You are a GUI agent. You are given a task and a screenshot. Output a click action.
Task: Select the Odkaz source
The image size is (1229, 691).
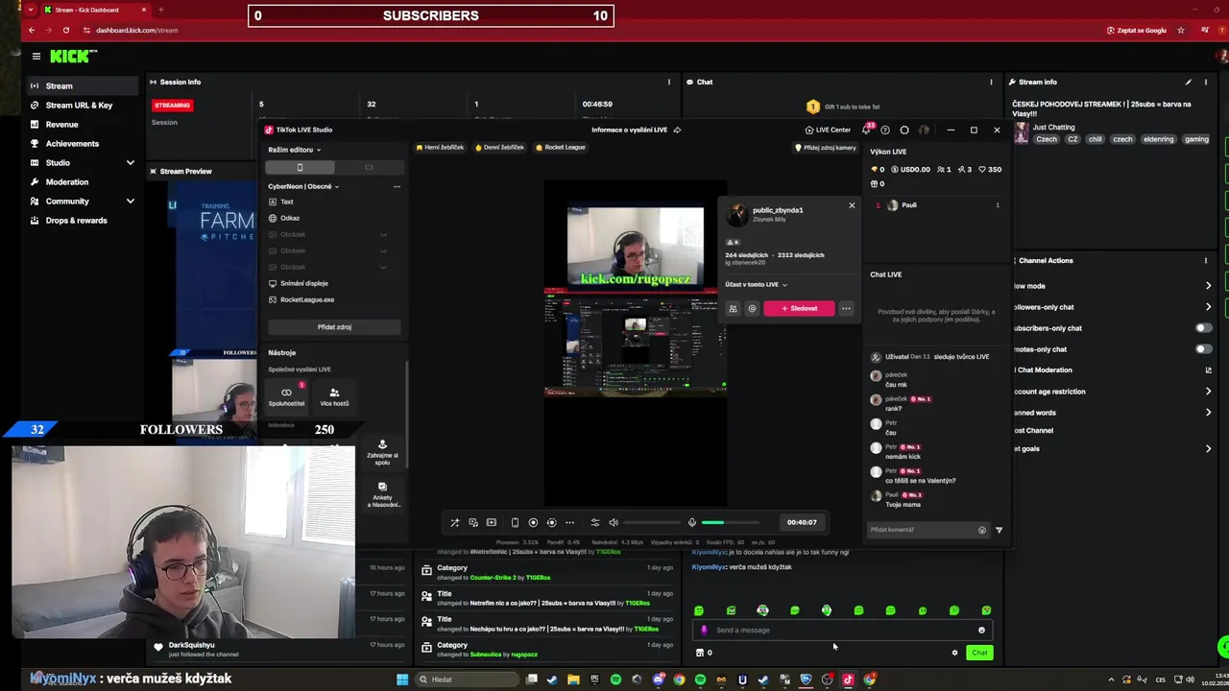click(x=290, y=219)
